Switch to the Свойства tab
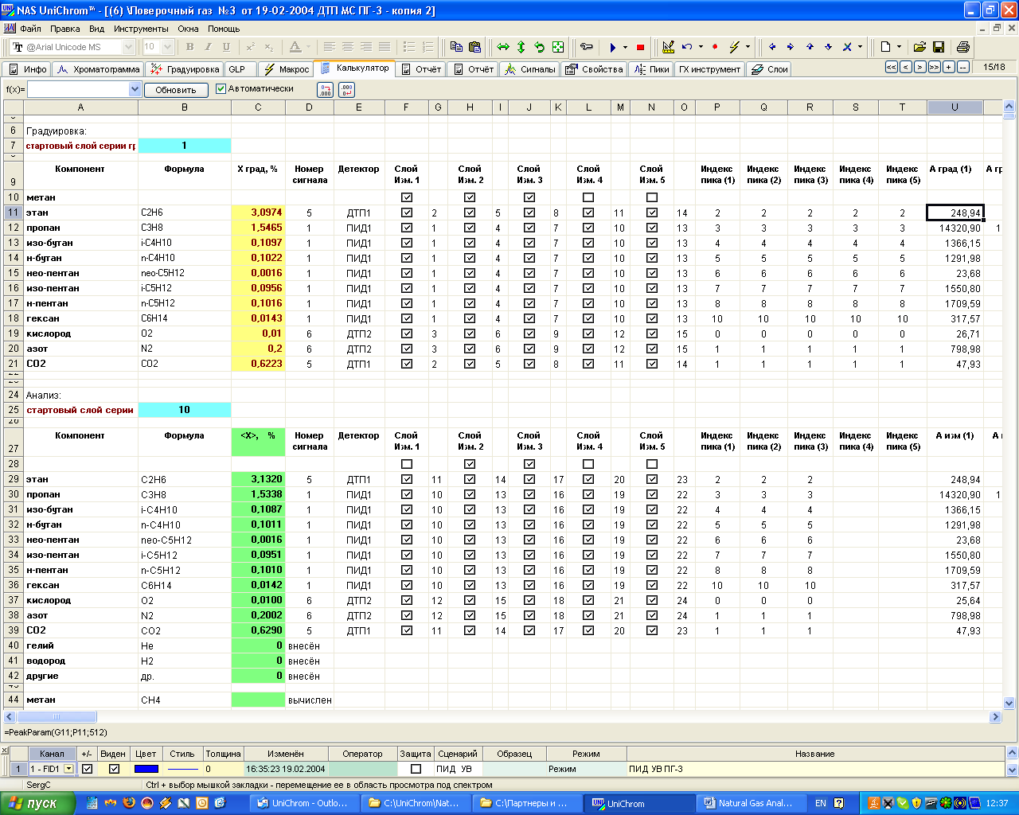The height and width of the screenshot is (815, 1019). (x=594, y=69)
